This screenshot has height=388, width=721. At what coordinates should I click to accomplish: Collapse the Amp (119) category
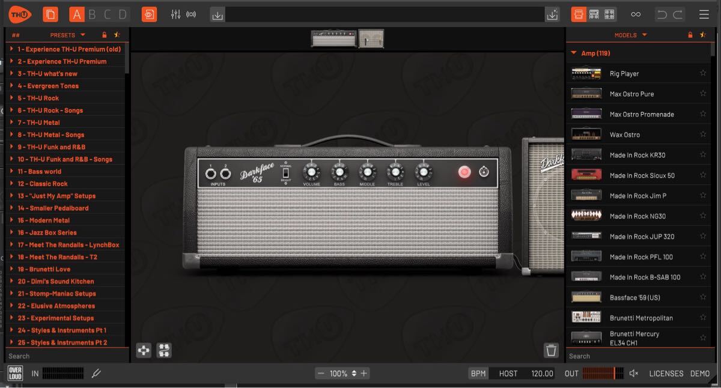[574, 53]
